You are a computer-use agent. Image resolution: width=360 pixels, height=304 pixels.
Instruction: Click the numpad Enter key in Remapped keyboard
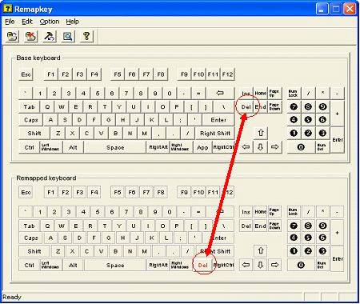point(337,258)
